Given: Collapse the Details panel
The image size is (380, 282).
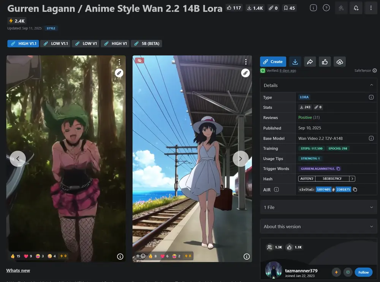Looking at the screenshot, I should [x=372, y=85].
